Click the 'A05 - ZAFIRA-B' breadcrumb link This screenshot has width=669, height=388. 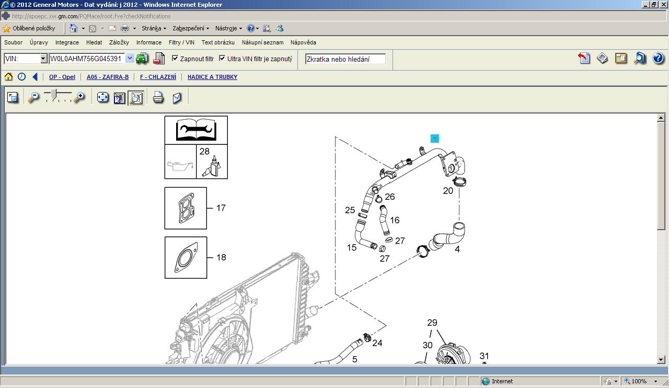(108, 77)
